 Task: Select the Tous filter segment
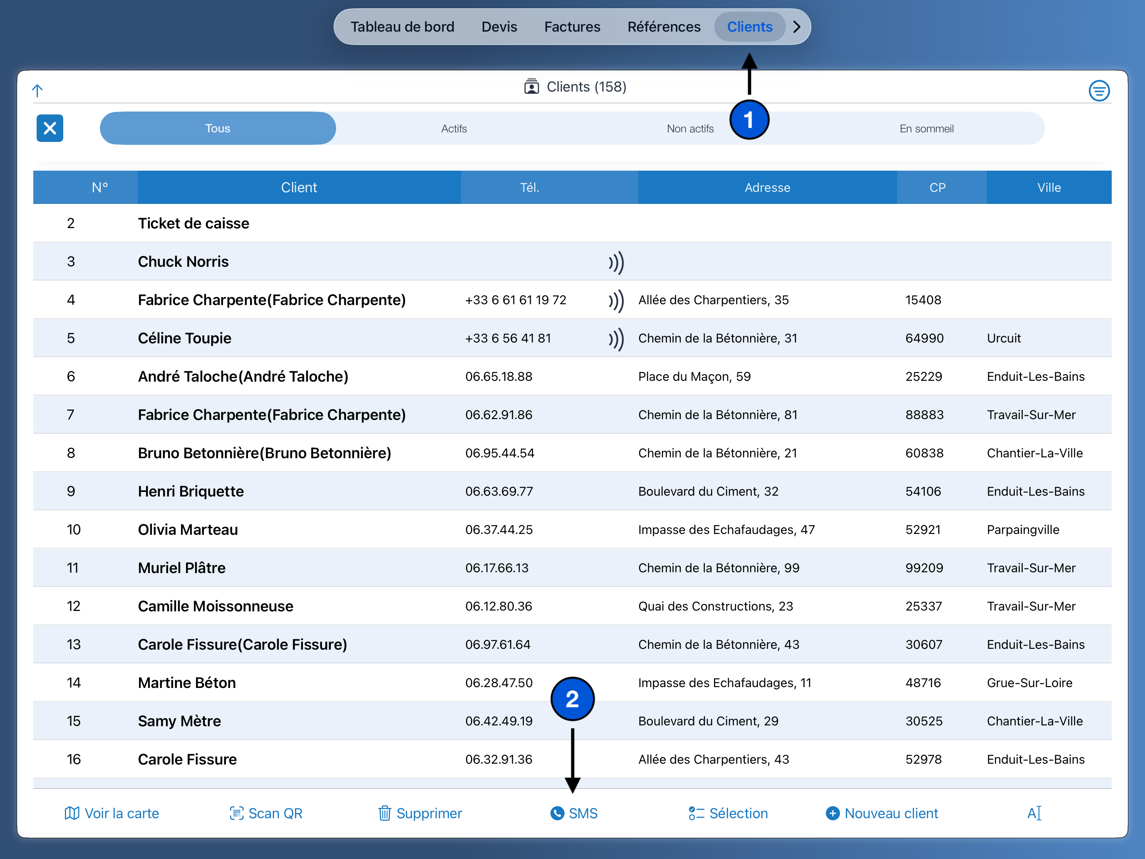[218, 129]
